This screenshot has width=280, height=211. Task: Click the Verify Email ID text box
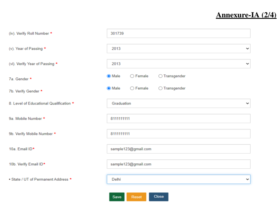pos(179,164)
